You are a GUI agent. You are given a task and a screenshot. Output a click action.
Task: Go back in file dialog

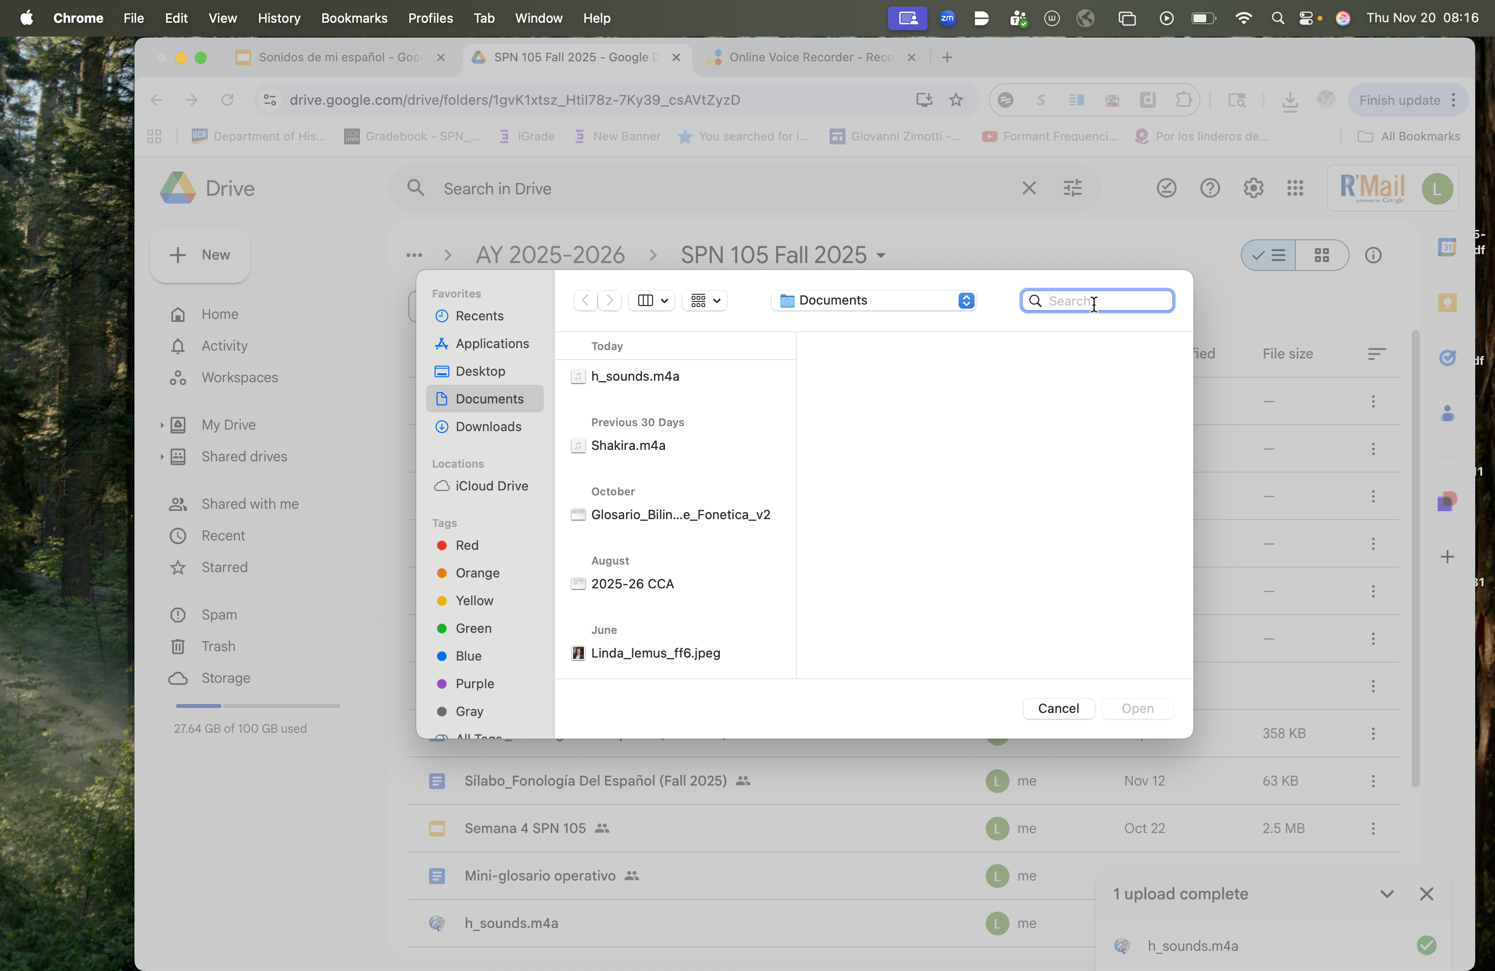coord(585,300)
